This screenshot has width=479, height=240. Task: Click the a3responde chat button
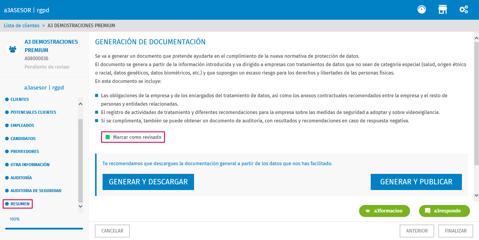(445, 211)
